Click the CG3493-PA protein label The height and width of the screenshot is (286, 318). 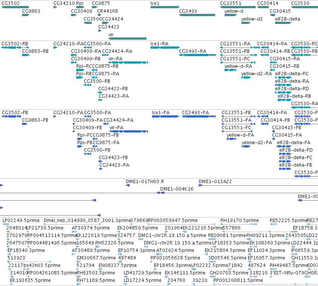point(195,113)
